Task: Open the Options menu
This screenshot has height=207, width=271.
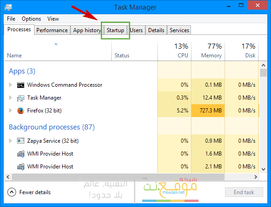Action: tap(31, 19)
